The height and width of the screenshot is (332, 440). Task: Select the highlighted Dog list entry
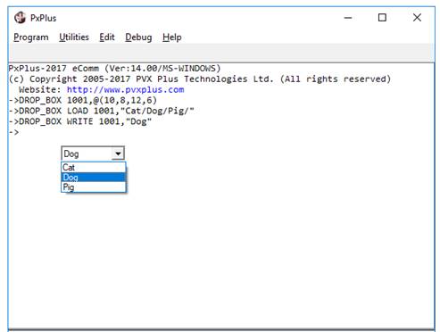94,178
